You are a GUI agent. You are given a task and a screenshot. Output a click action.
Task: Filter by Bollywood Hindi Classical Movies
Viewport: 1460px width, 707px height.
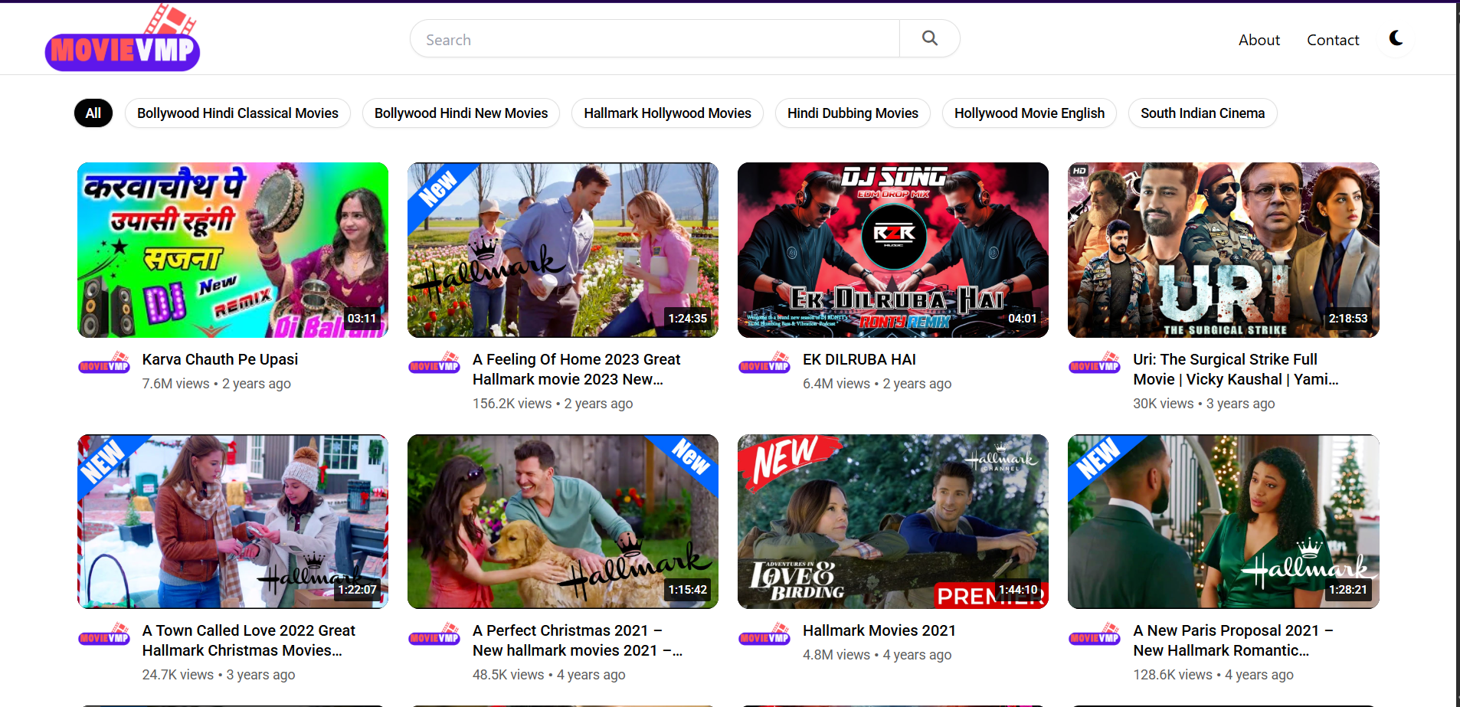237,113
